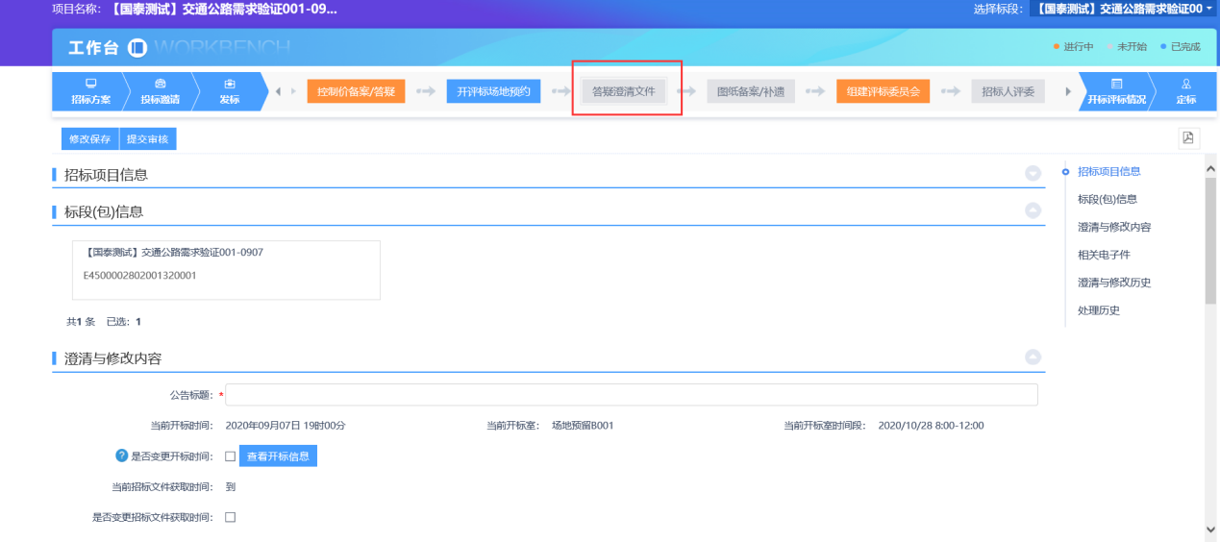Click the PDF export icon
1220x542 pixels.
click(1189, 138)
